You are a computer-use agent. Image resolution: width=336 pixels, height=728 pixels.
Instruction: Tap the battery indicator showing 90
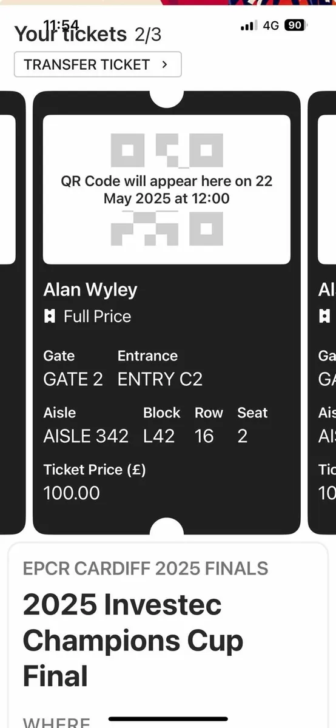[x=295, y=25]
